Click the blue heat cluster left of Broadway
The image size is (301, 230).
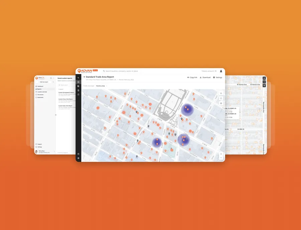(x=157, y=142)
